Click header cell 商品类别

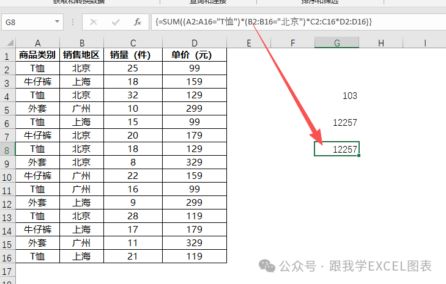pyautogui.click(x=37, y=55)
